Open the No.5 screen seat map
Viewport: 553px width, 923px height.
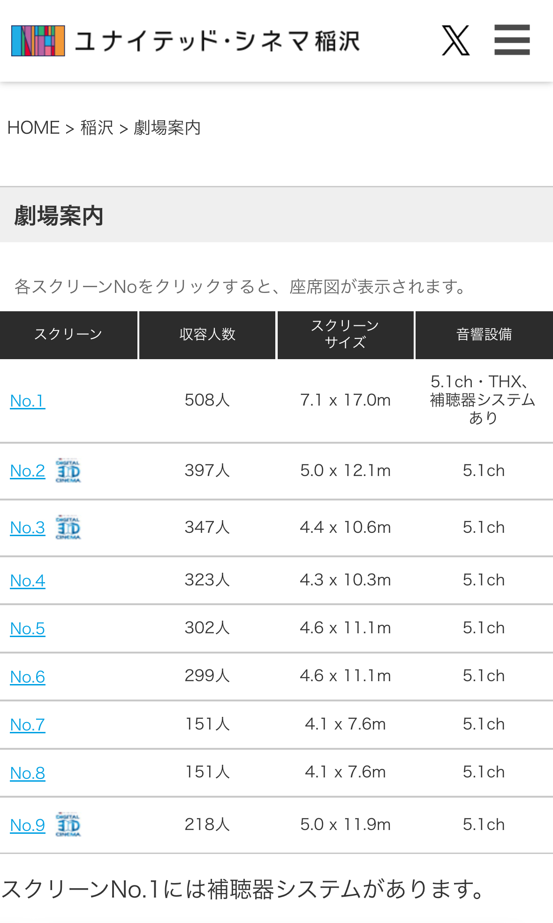point(28,628)
